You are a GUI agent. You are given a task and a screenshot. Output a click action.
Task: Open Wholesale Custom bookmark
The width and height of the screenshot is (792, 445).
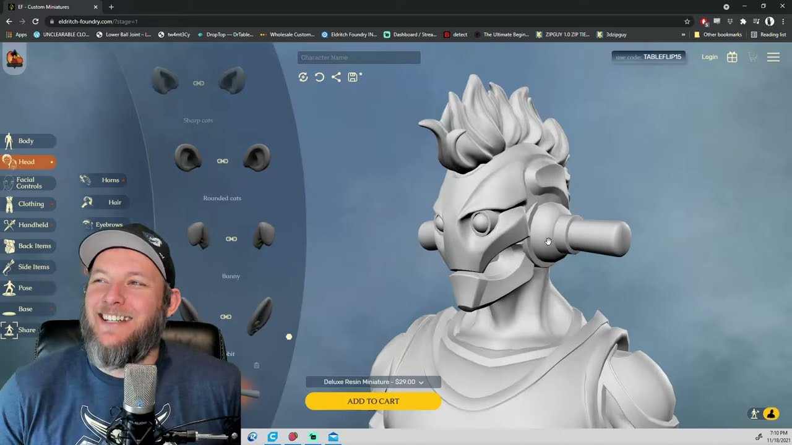click(288, 35)
